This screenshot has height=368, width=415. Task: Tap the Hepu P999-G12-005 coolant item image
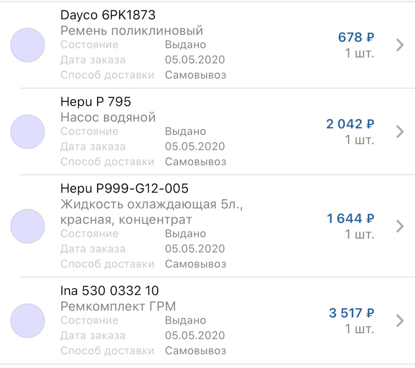(x=28, y=226)
